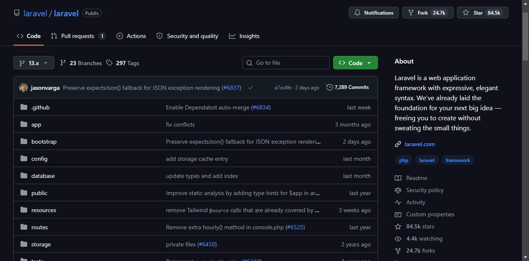Expand the green Code dropdown

point(355,63)
